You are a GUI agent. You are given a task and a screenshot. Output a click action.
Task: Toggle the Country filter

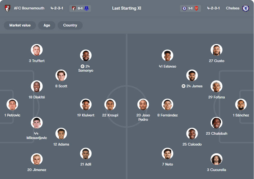70,25
